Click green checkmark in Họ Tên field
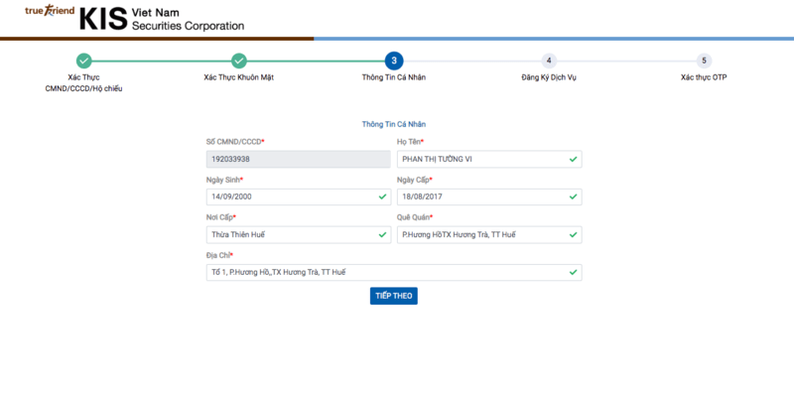Viewport: 794px width, 394px height. (573, 159)
